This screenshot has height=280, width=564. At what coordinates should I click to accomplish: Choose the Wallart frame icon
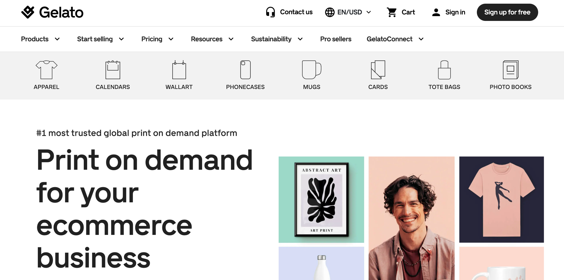(x=179, y=70)
